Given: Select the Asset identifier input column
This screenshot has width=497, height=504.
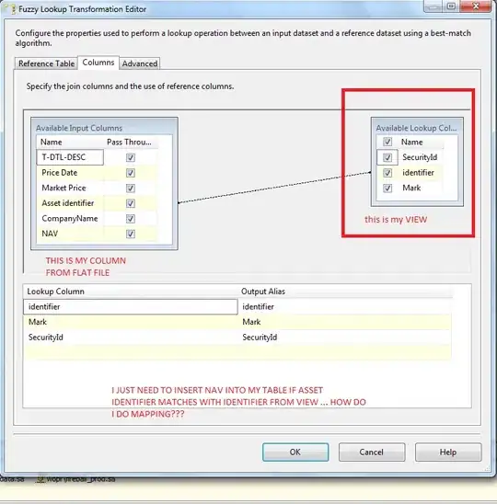Looking at the screenshot, I should (70, 203).
